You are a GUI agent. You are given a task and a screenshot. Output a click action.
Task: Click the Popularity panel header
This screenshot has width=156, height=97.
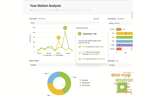click(x=64, y=65)
